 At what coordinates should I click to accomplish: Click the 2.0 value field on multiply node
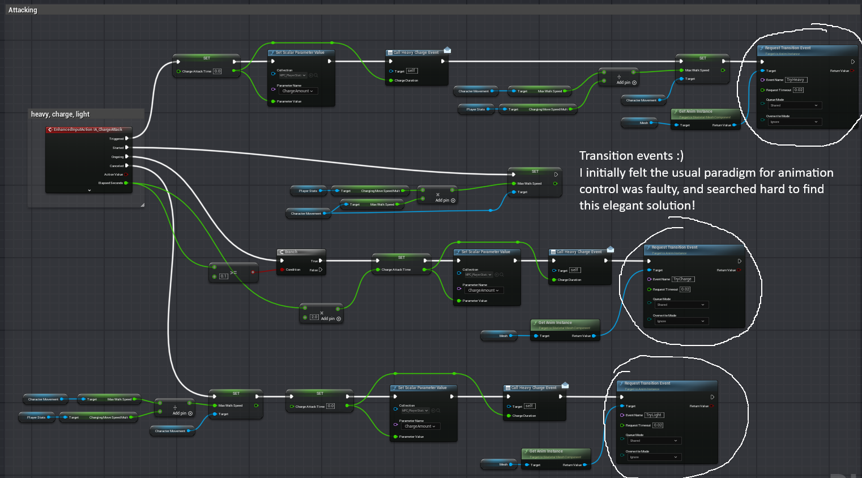click(x=314, y=317)
